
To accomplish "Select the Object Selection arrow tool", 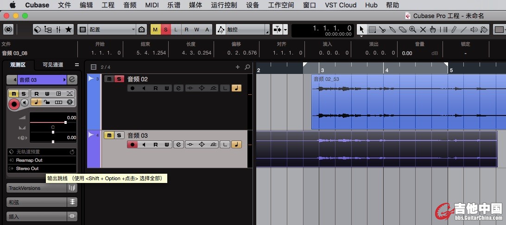I will click(x=362, y=30).
